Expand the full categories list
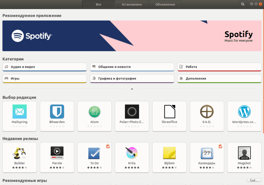This screenshot has height=185, width=264. click(x=132, y=89)
